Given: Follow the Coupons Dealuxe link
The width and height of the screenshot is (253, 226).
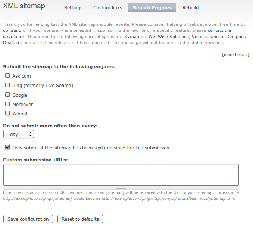Looking at the screenshot, I should click(x=237, y=37).
